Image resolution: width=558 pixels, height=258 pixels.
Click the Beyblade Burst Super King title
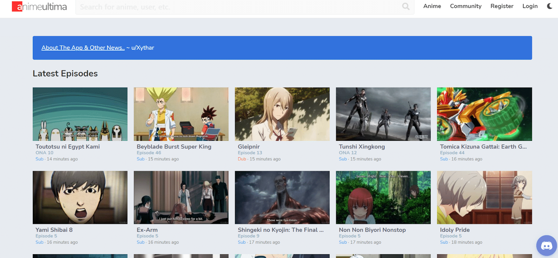coord(174,147)
